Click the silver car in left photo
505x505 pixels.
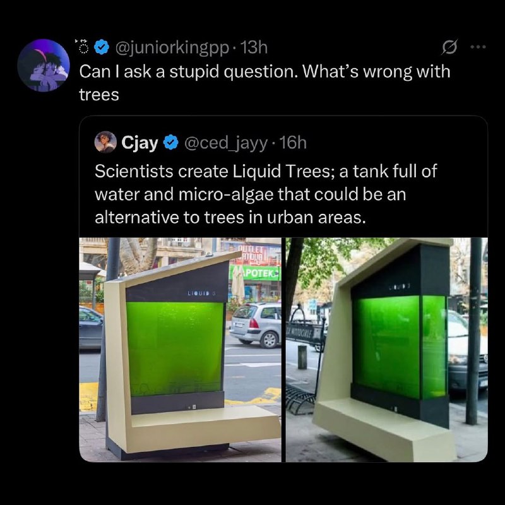pyautogui.click(x=254, y=323)
